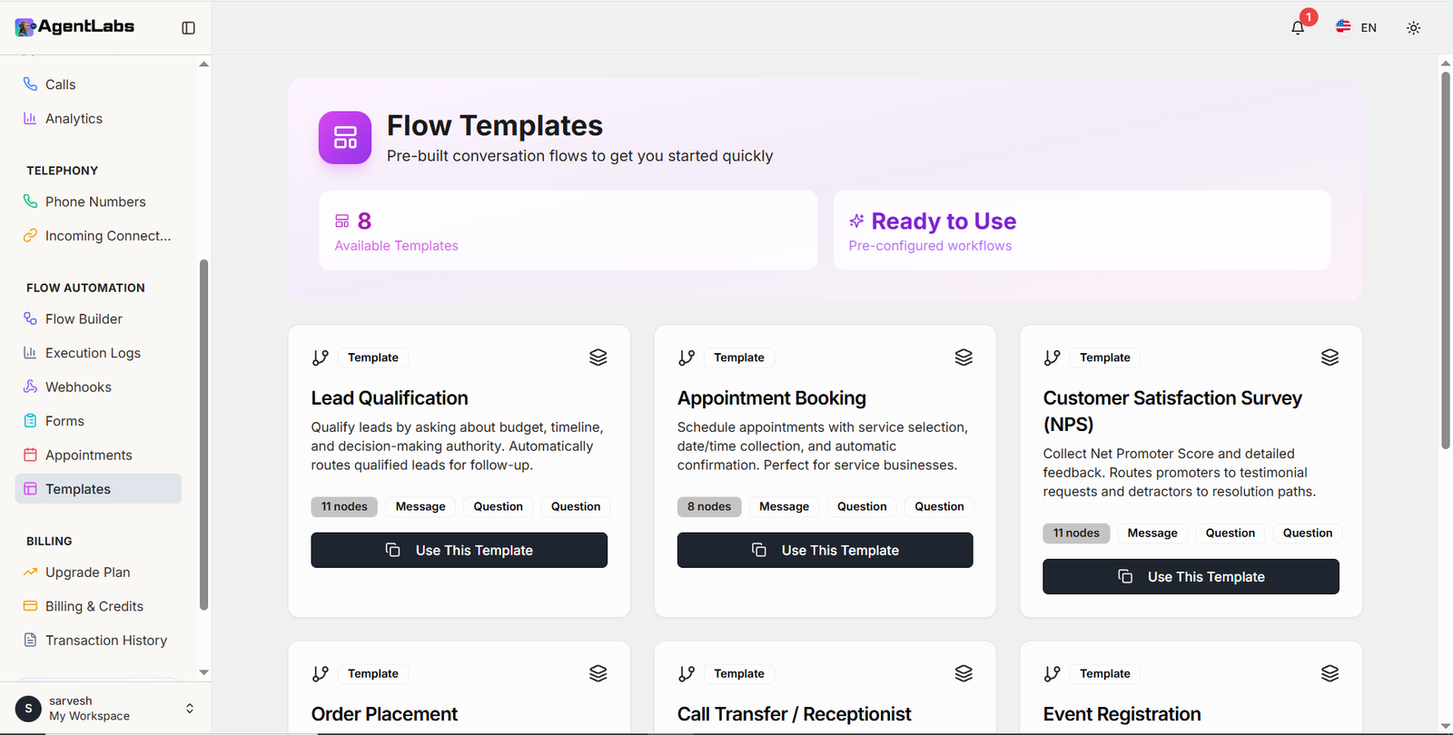
Task: Collapse the sidebar panel icon
Action: pyautogui.click(x=188, y=28)
